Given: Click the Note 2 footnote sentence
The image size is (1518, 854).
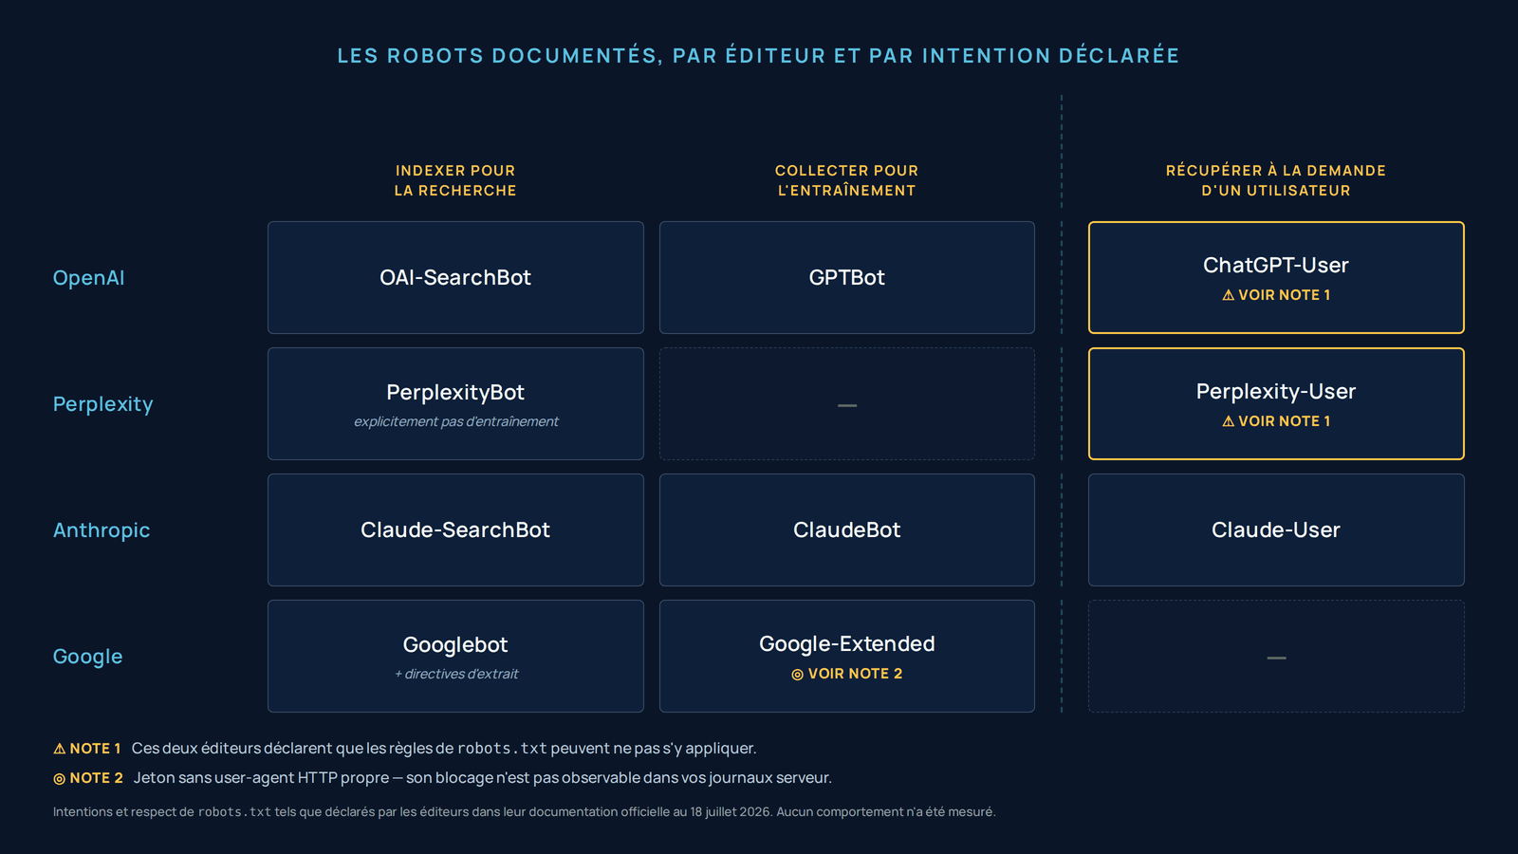Looking at the screenshot, I should [x=483, y=778].
